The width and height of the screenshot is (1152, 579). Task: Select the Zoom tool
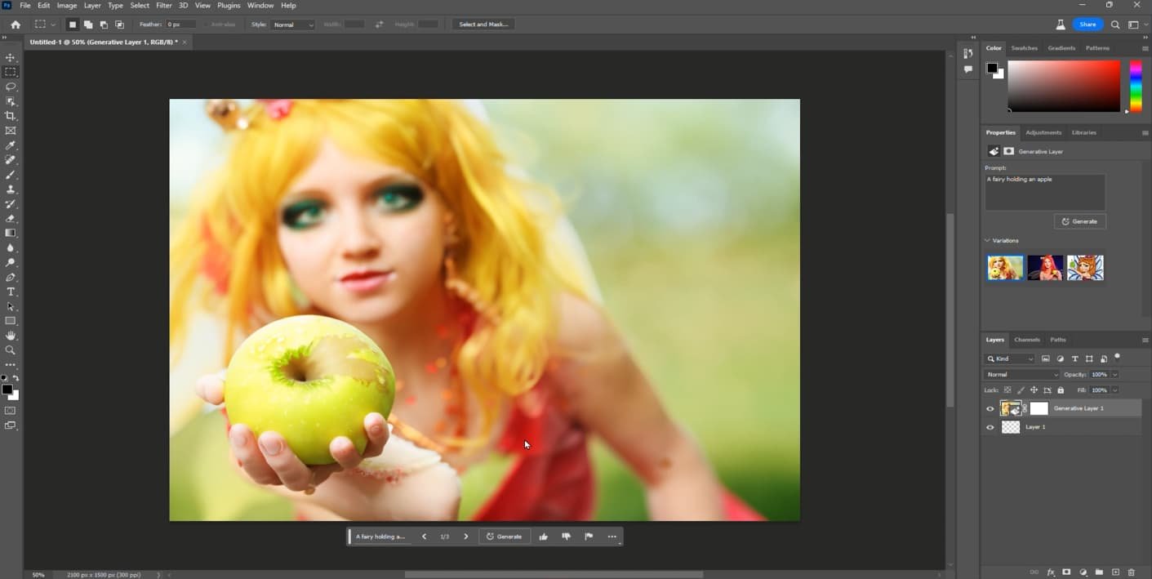pos(11,350)
